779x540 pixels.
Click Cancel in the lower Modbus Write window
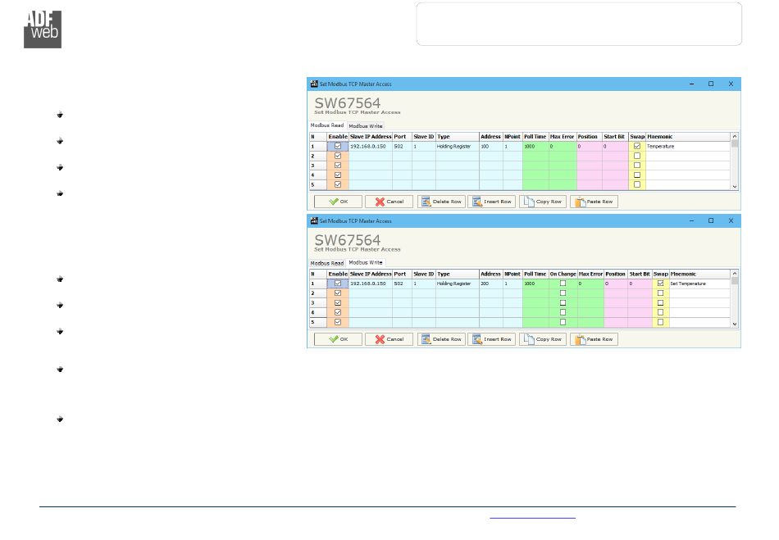pos(389,339)
